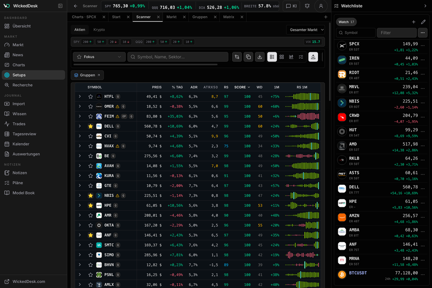This screenshot has width=432, height=288.
Task: Select the Aktien sub-tab
Action: (80, 30)
